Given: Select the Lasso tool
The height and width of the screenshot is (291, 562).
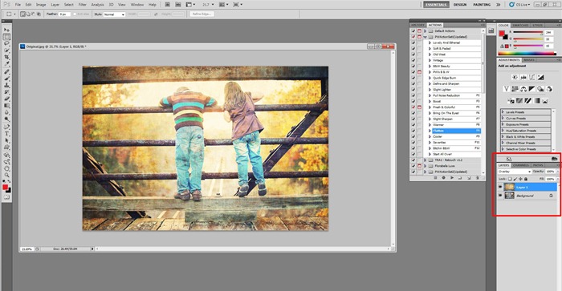Looking at the screenshot, I should click(6, 43).
